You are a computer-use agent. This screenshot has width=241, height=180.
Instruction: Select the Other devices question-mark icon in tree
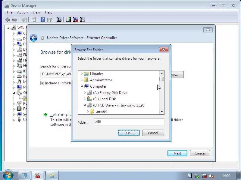click(x=19, y=93)
